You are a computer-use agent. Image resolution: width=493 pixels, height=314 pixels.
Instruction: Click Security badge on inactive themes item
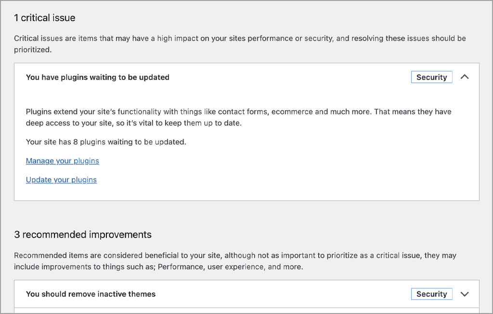pos(431,294)
